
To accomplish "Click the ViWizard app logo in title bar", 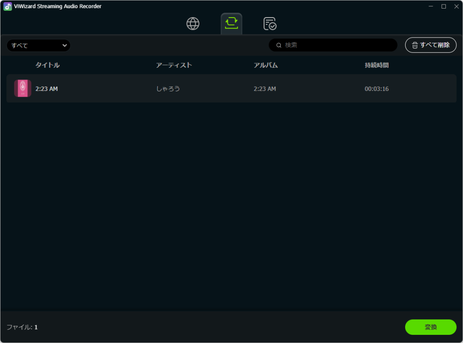I will point(7,6).
